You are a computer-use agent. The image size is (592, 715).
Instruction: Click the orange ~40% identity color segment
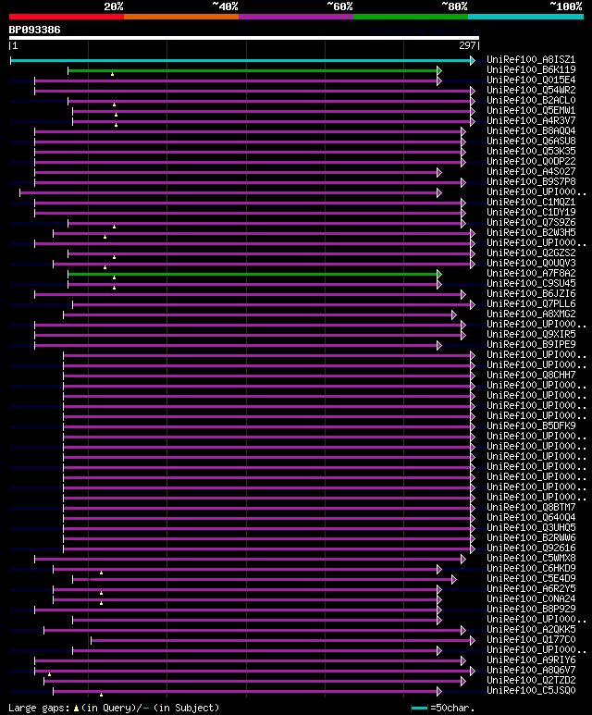point(181,17)
